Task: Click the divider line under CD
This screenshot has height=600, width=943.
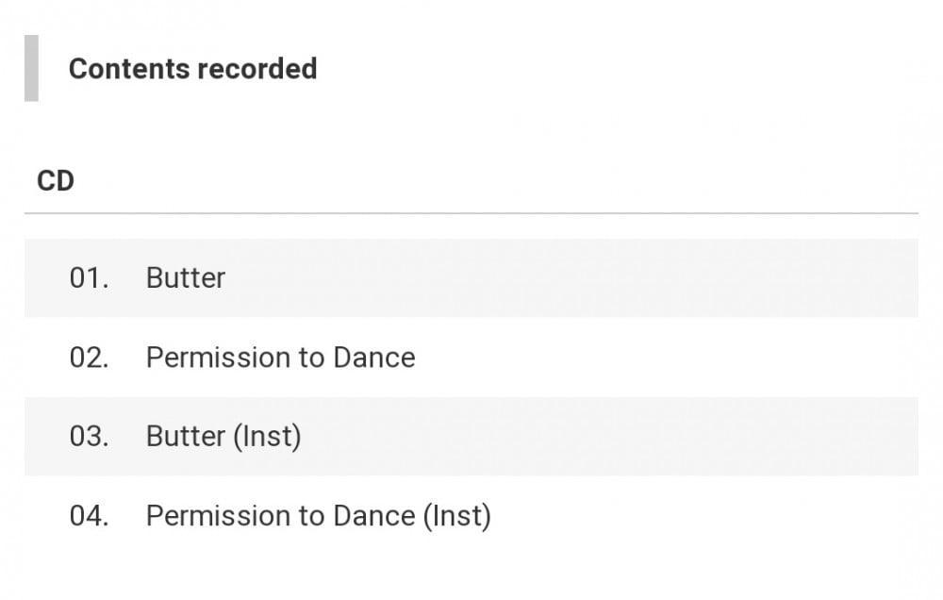Action: coord(471,213)
